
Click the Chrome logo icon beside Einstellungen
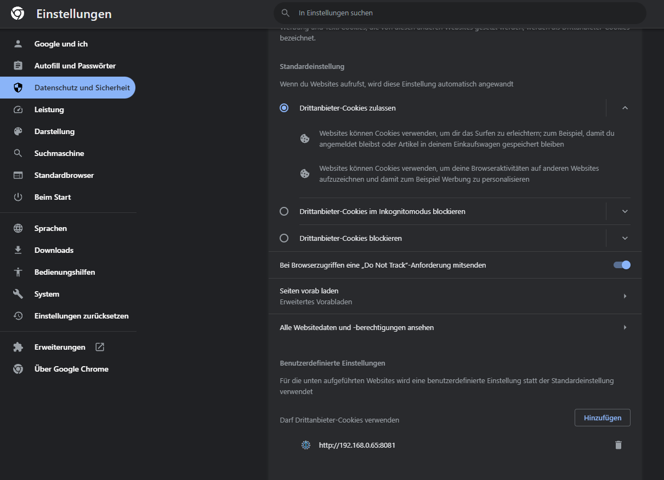coord(18,14)
